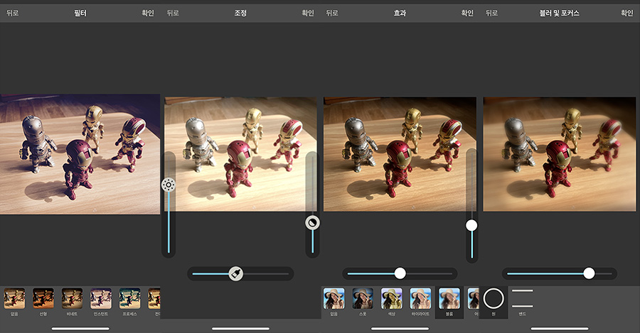This screenshot has width=640, height=333.
Task: Tap 뒤로 in the 필터 screen
Action: 12,13
